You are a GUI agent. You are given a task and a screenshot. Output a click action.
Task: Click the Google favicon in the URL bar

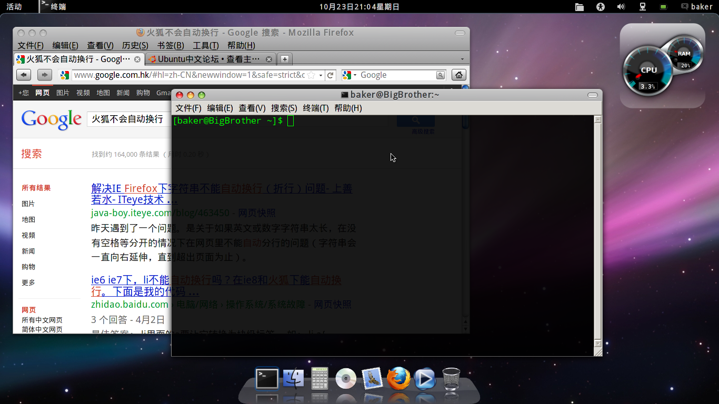[x=65, y=75]
